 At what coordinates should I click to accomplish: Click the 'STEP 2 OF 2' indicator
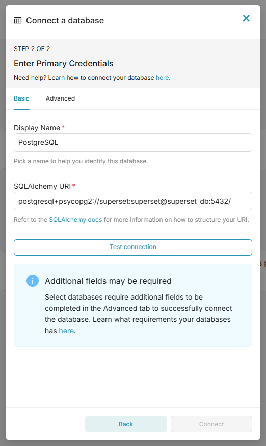click(x=32, y=49)
